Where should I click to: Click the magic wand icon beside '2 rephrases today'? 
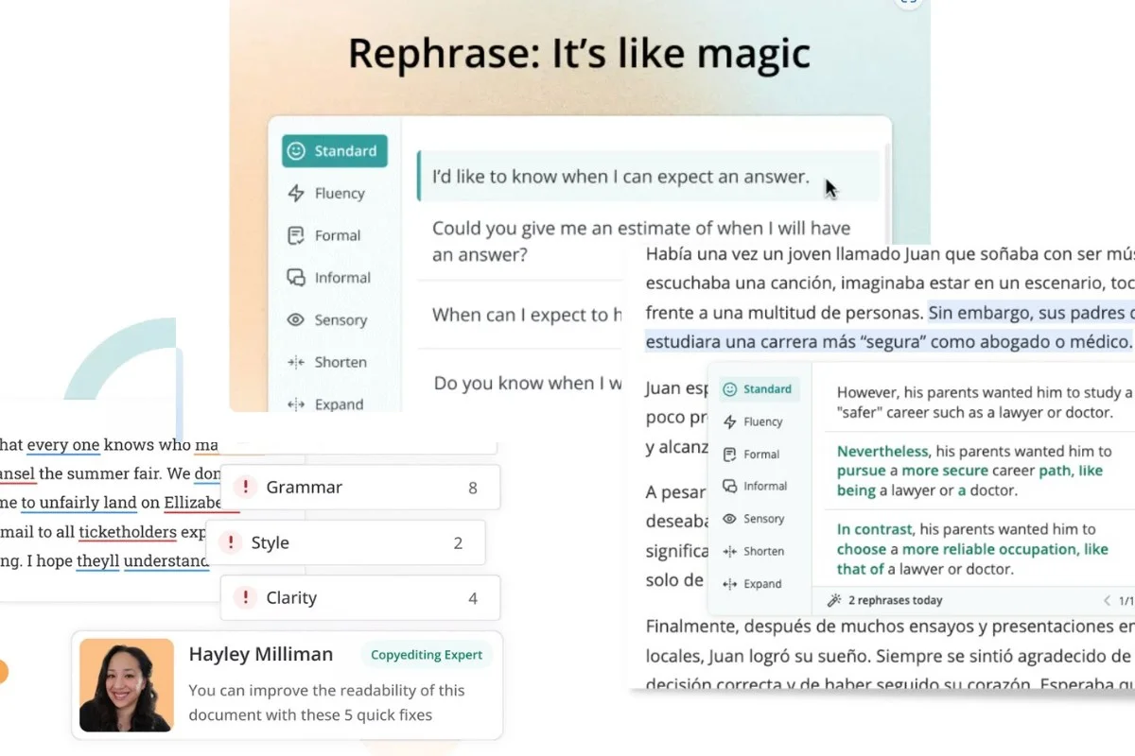pyautogui.click(x=833, y=600)
